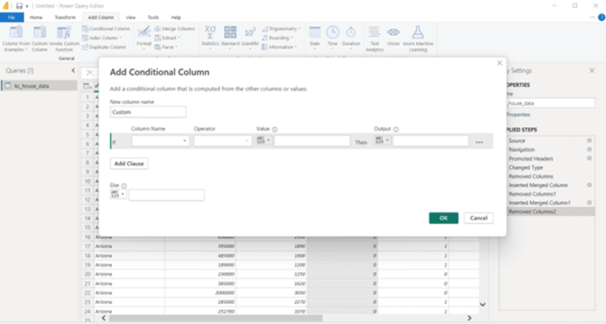Click the Custom Column icon
Screen dimensions: 606x324
coord(40,32)
